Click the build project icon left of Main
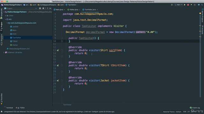Screen dimensions: 204x114 click(x=172, y=5)
